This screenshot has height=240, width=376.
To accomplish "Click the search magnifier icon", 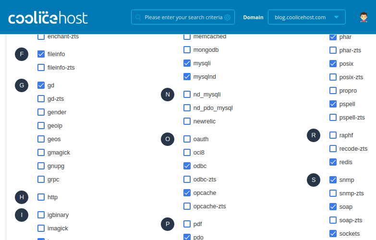I will (138, 17).
